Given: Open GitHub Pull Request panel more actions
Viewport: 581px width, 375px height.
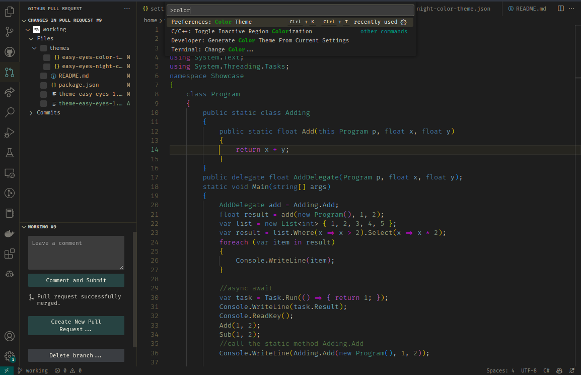Looking at the screenshot, I should pos(127,9).
